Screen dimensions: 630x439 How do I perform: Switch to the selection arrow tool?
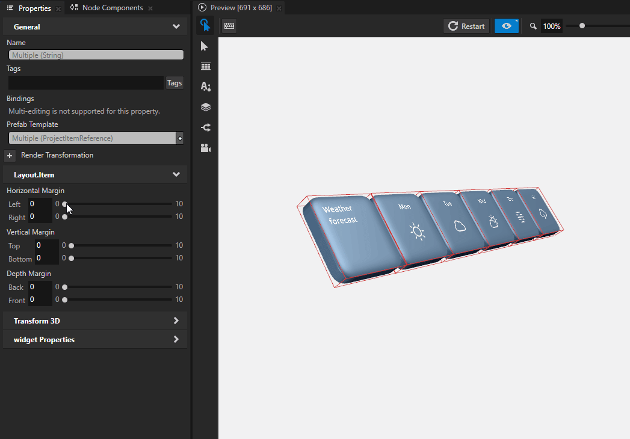[205, 46]
